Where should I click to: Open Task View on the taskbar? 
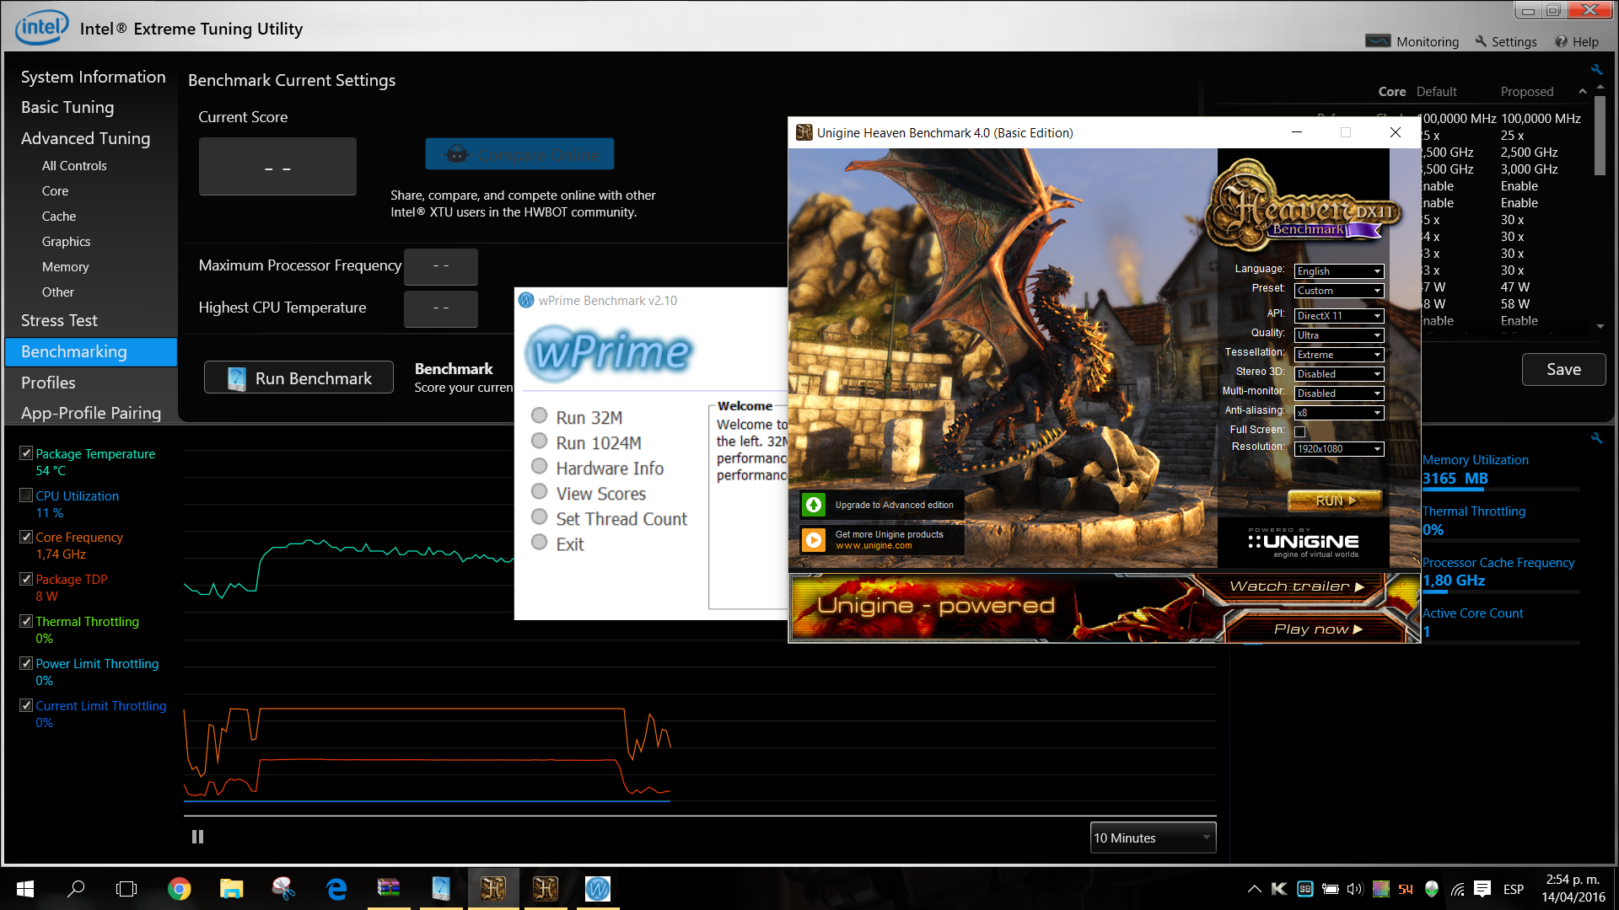(x=126, y=889)
